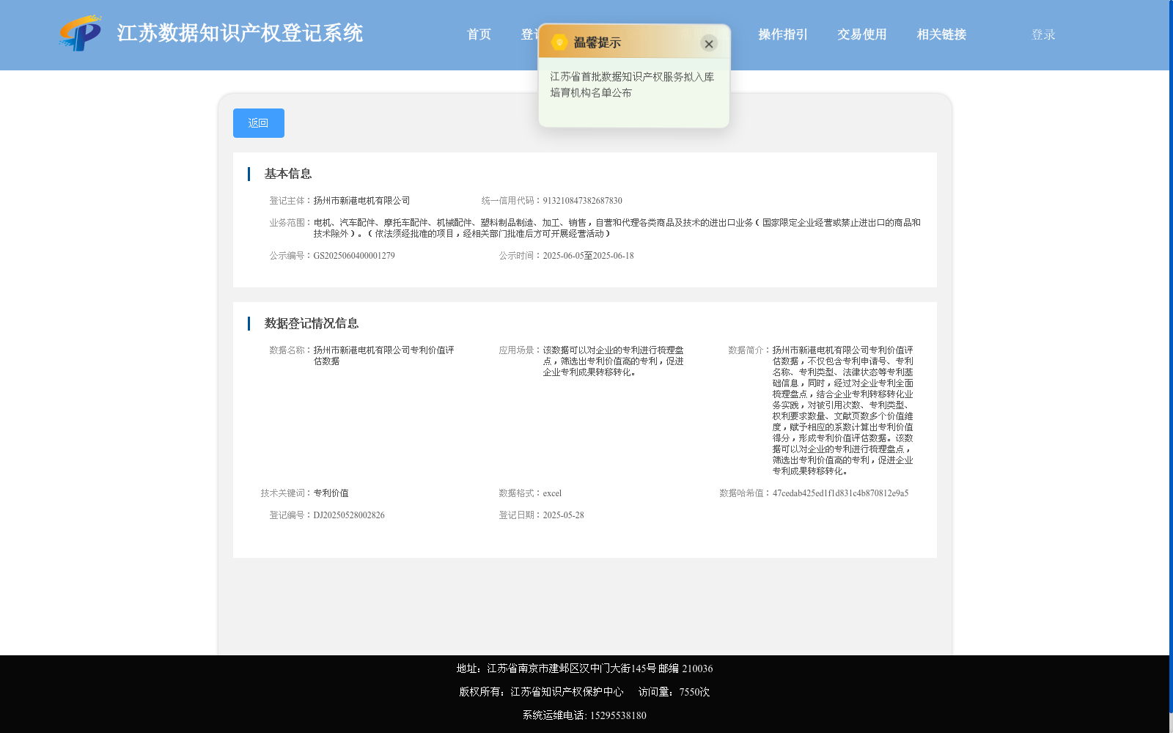Screen dimensions: 1173x733
Task: Close the 温馨提示 popup
Action: [x=708, y=44]
